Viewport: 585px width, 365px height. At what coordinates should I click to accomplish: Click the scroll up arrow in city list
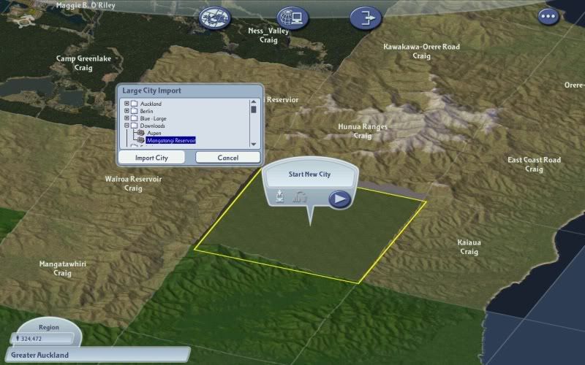click(x=254, y=101)
